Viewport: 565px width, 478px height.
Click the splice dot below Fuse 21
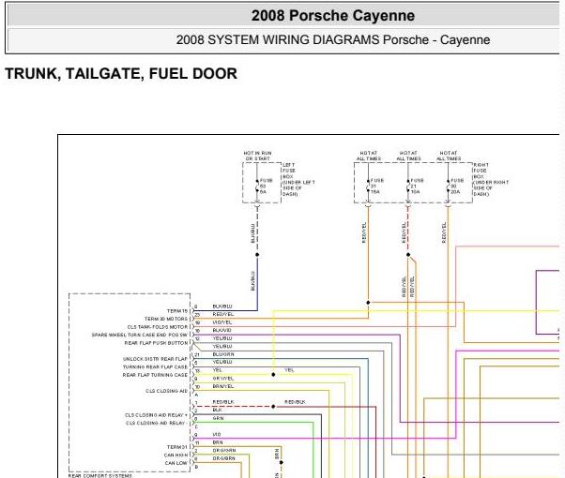coord(408,255)
